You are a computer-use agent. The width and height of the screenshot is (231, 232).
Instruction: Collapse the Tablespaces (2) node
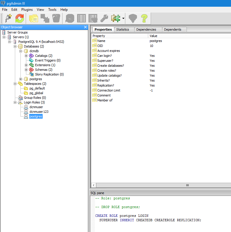(x=15, y=84)
